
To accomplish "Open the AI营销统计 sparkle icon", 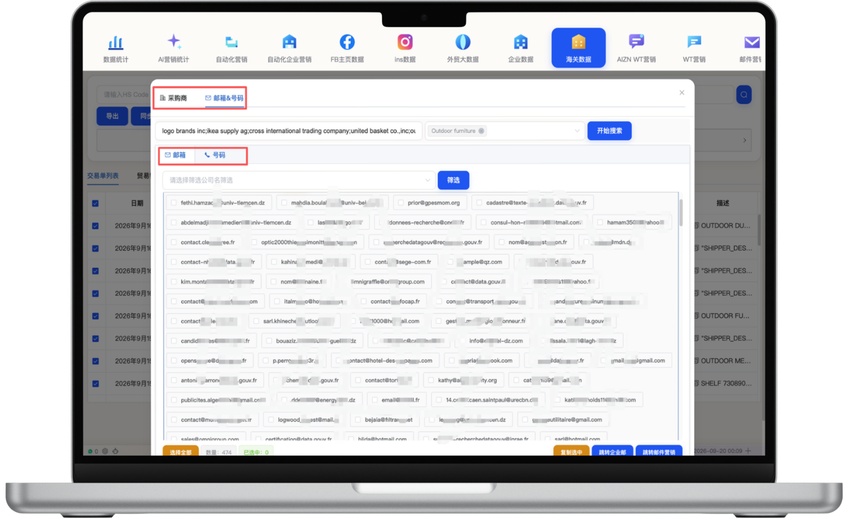I will pos(173,42).
